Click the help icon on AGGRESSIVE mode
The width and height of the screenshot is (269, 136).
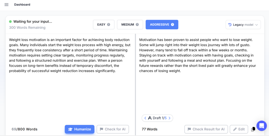pos(173,25)
